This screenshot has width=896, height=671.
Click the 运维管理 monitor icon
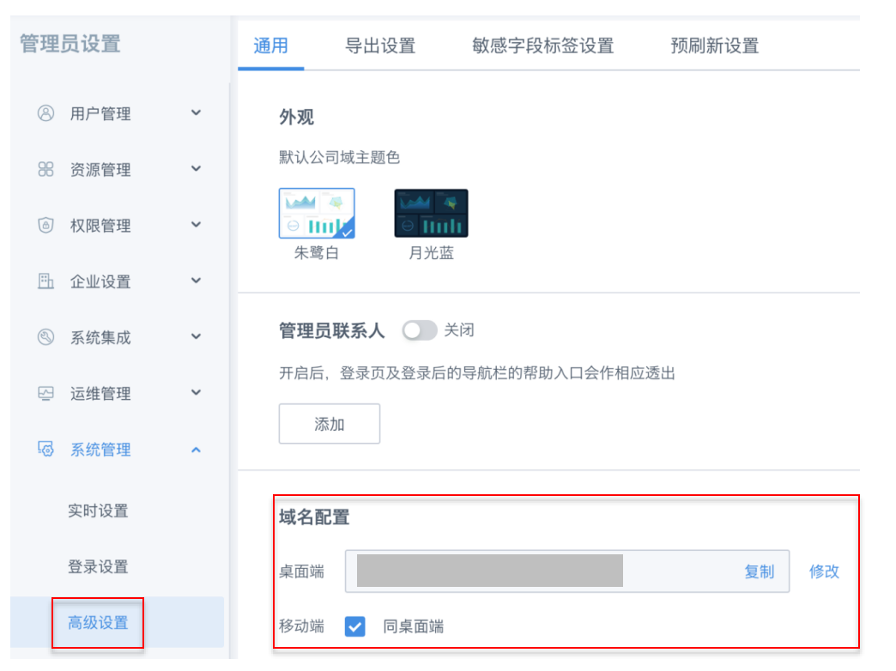(x=46, y=394)
